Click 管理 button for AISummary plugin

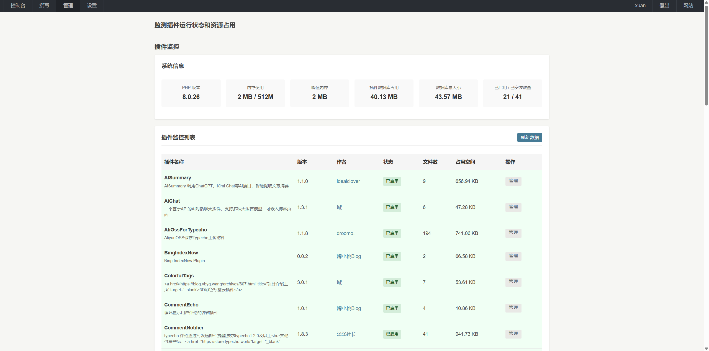(x=513, y=181)
